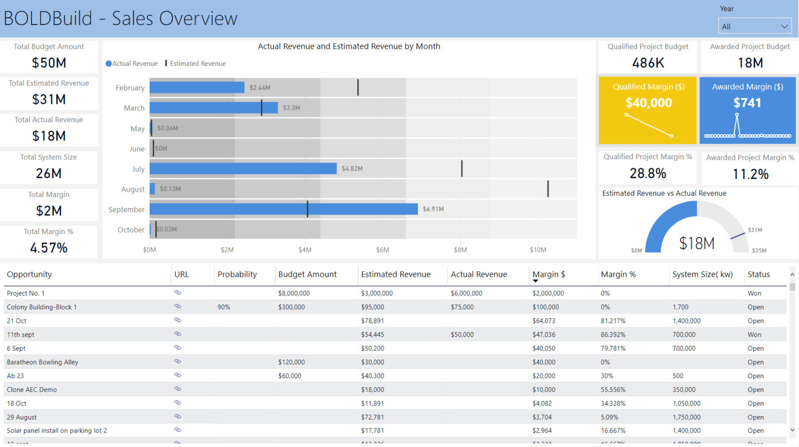Open URL link icon for 6 Sept row
The width and height of the screenshot is (799, 447).
pyautogui.click(x=177, y=348)
